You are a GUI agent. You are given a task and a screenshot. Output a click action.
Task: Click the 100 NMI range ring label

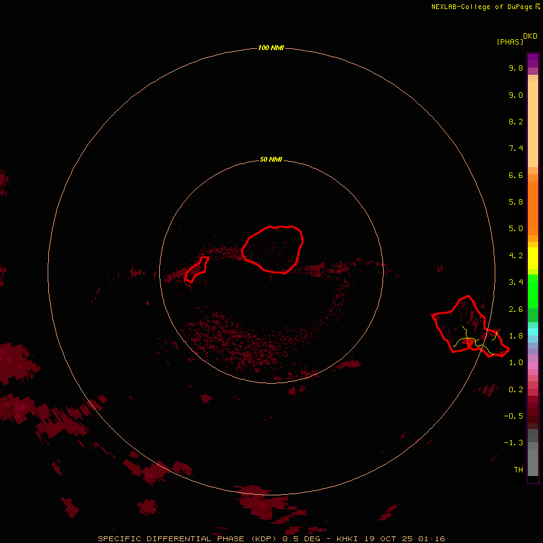click(x=271, y=48)
